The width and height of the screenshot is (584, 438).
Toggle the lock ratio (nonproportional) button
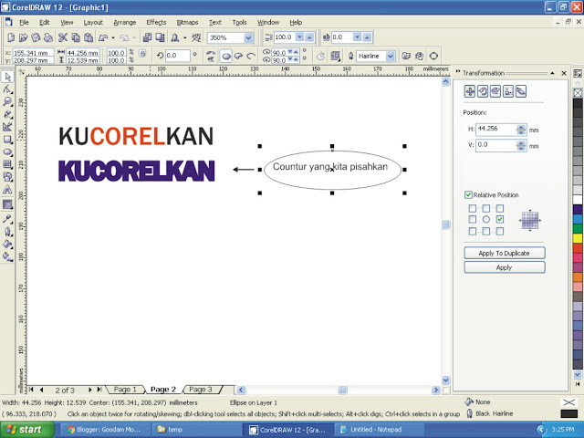[x=142, y=53]
